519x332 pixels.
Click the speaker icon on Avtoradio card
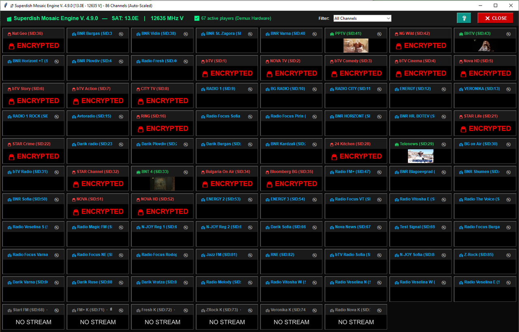coord(121,117)
